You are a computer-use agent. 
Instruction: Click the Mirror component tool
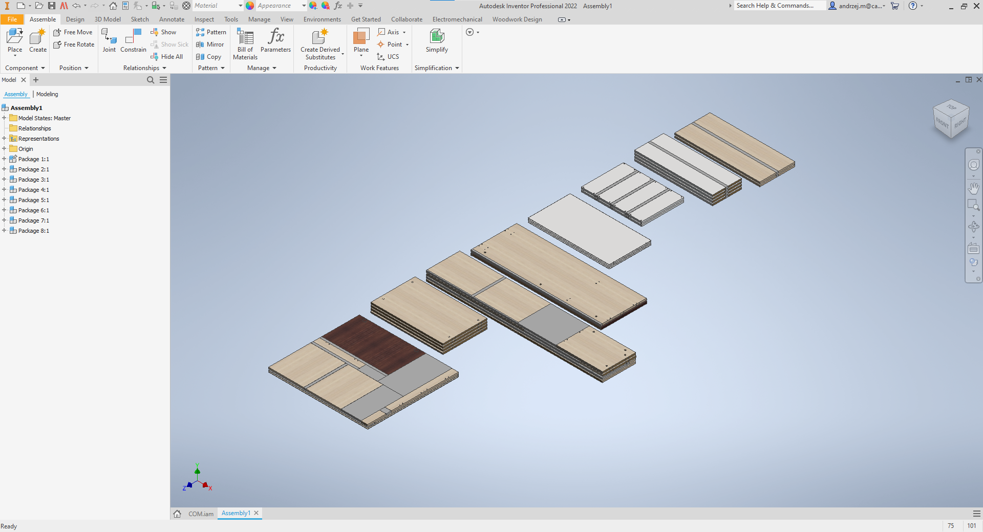click(x=210, y=45)
